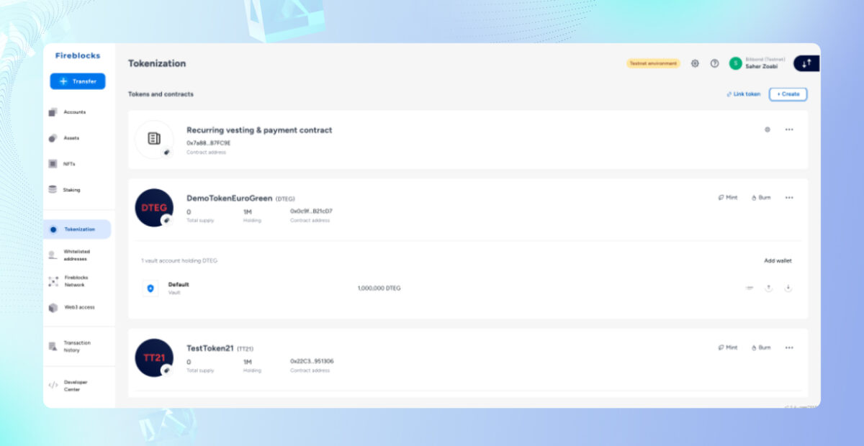Click the Transfer button
The image size is (864, 446).
pos(77,81)
